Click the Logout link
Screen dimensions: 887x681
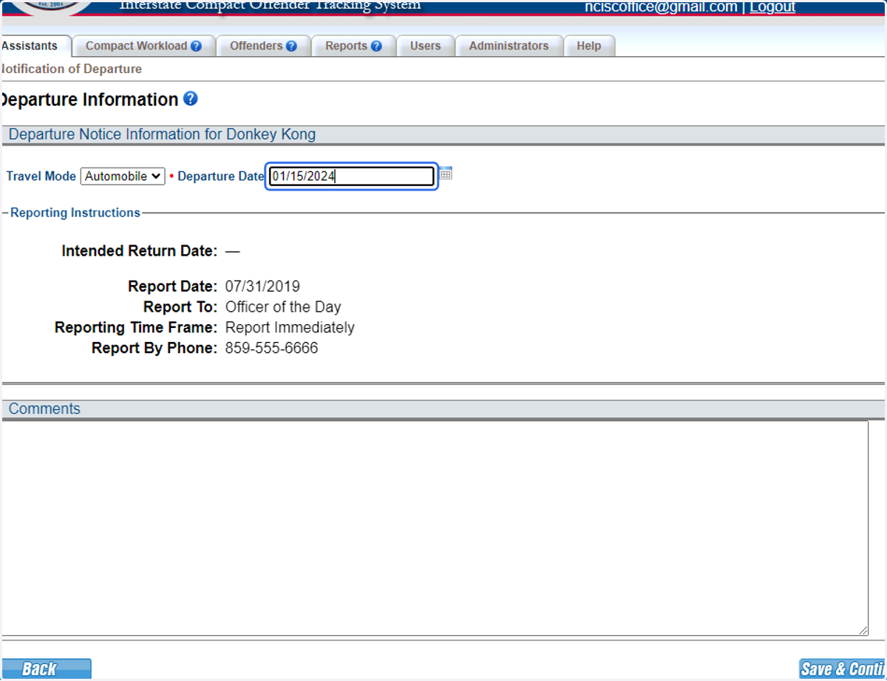coord(772,7)
